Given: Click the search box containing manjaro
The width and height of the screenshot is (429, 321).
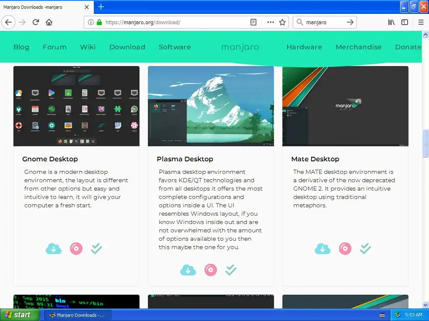Looking at the screenshot, I should 324,23.
